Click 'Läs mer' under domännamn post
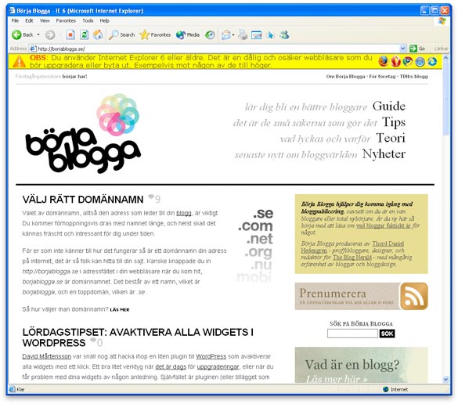 120,309
